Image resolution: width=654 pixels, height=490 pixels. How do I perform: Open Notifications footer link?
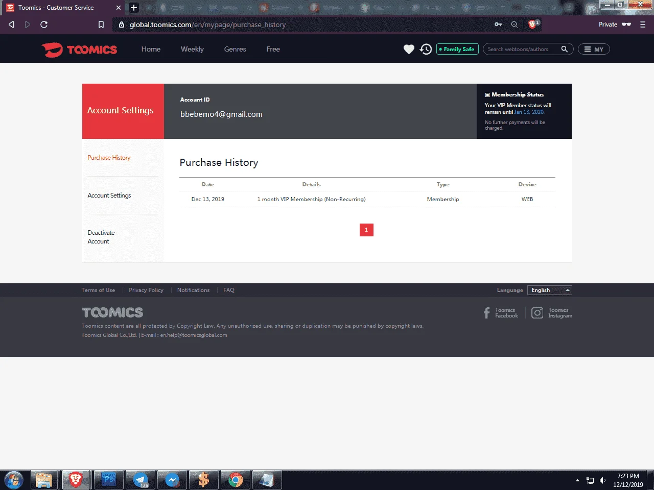point(193,290)
